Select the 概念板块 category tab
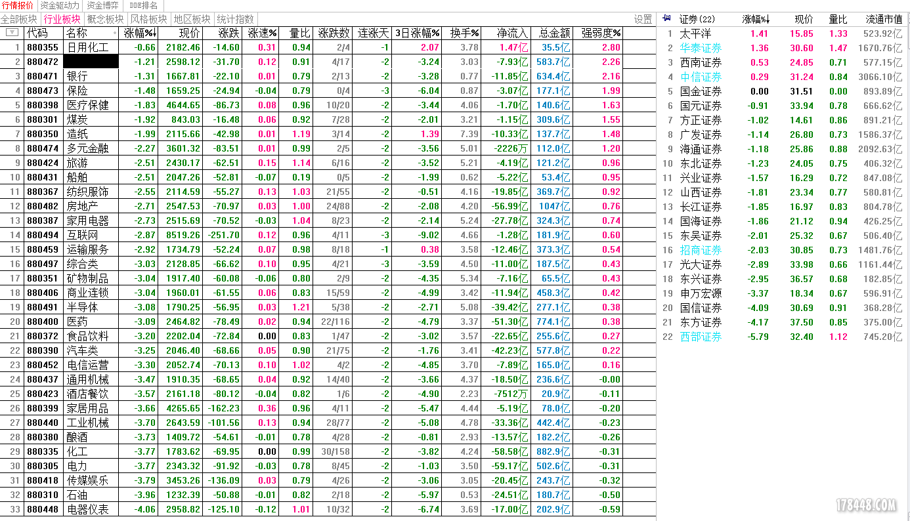This screenshot has width=910, height=521. tap(105, 19)
